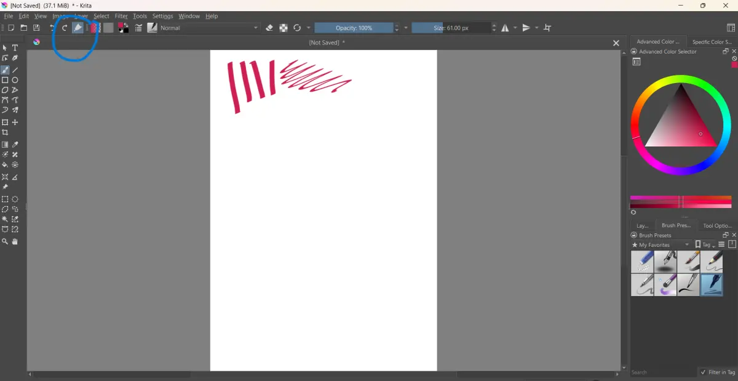Pick the Color Sampler eyedropper tool
738x381 pixels.
click(x=15, y=145)
